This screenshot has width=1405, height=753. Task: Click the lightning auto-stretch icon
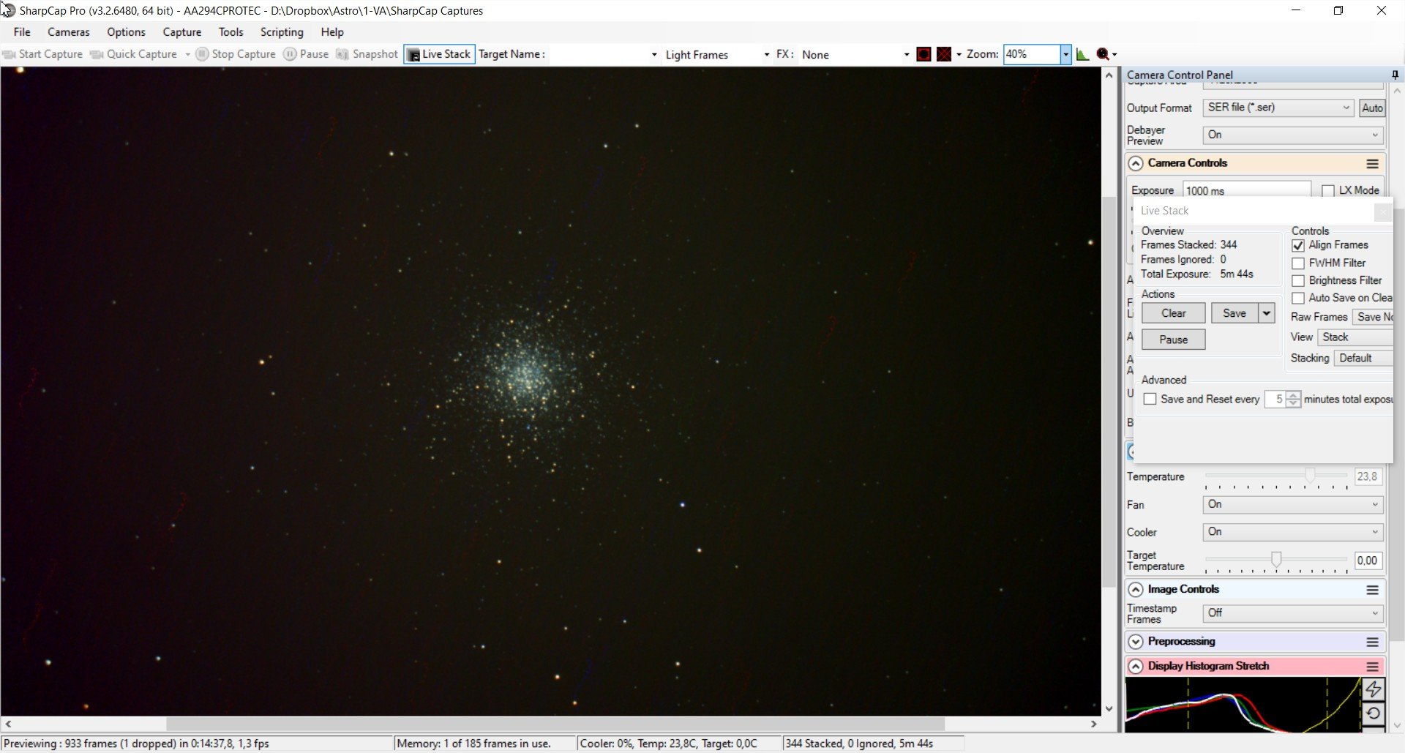(x=1374, y=689)
